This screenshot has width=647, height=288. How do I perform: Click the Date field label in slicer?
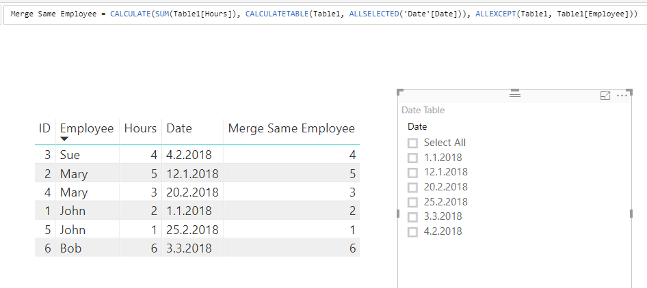click(417, 126)
